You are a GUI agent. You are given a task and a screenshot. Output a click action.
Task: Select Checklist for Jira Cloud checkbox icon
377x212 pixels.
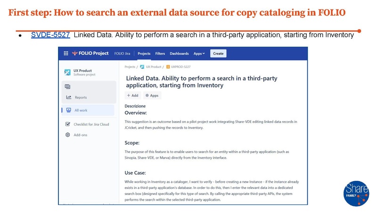(x=68, y=124)
